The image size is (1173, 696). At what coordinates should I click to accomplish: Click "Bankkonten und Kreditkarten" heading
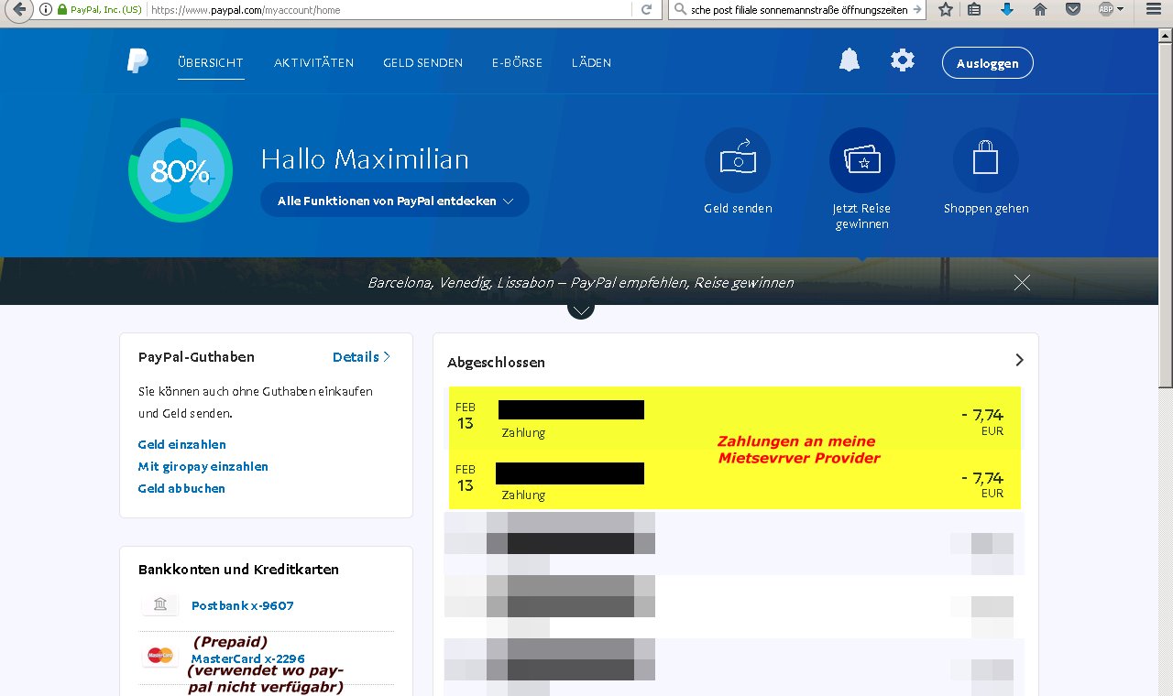click(x=238, y=570)
